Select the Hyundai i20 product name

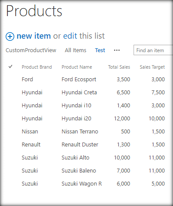tap(76, 119)
